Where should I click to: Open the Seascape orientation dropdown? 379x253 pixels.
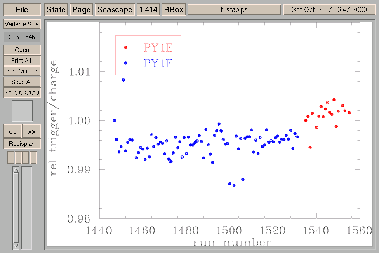(115, 10)
